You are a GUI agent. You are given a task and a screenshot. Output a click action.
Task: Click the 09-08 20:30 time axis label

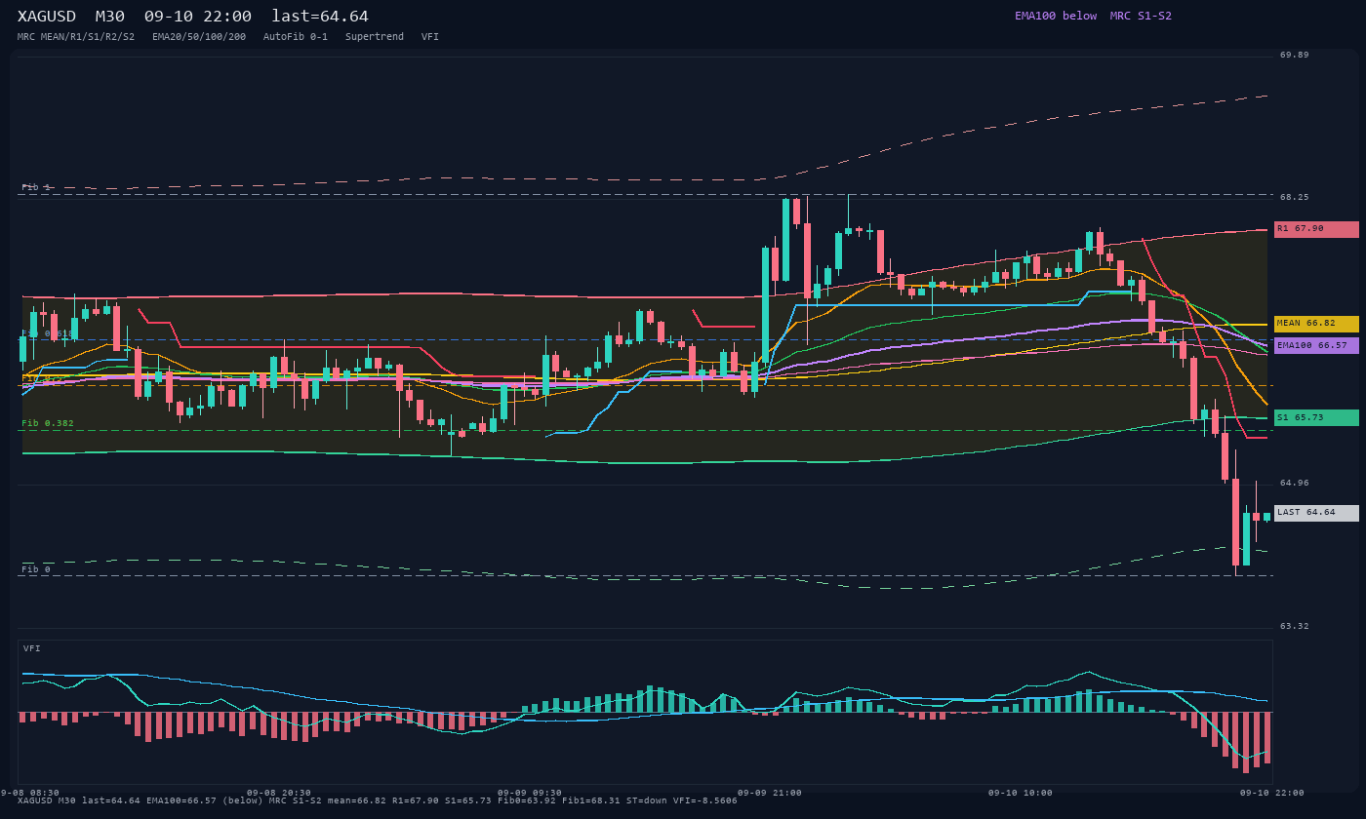point(279,793)
